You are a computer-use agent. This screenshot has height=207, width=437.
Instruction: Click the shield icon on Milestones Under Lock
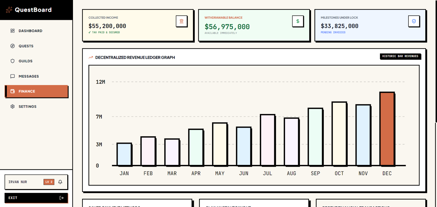pyautogui.click(x=414, y=21)
